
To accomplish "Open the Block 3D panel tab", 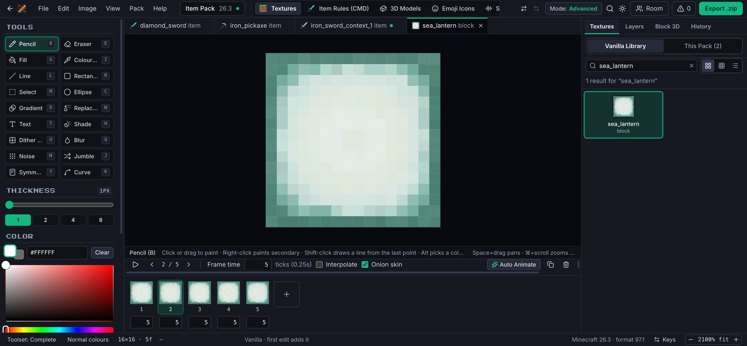I will click(667, 26).
